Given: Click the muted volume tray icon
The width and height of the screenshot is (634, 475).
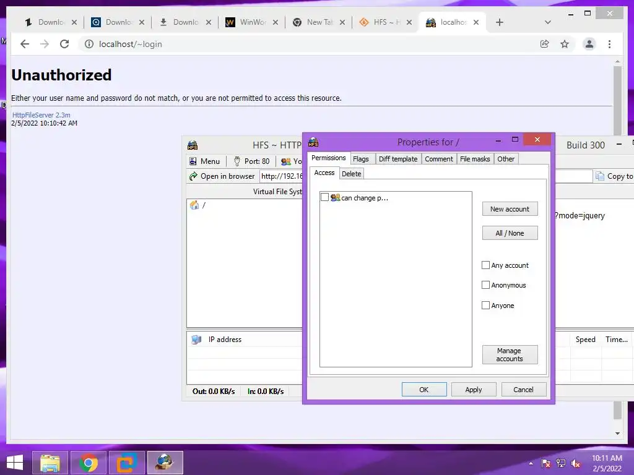Looking at the screenshot, I should point(575,463).
